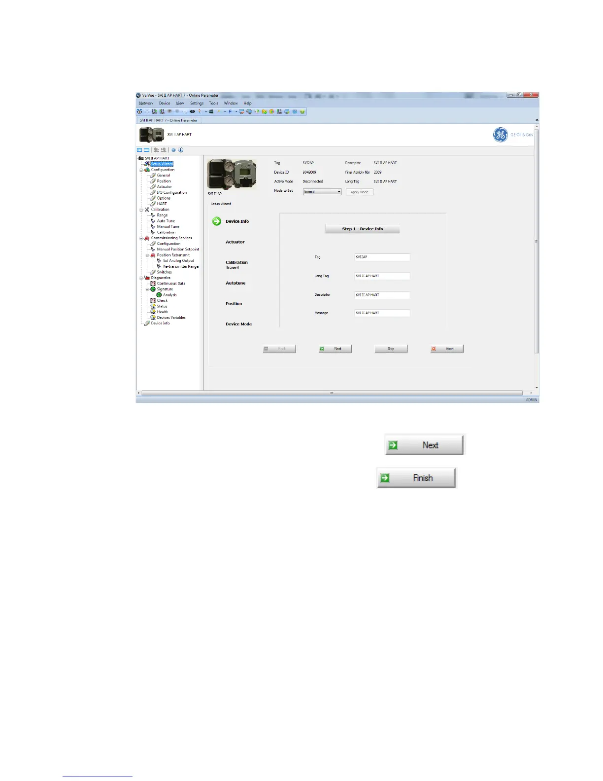Click the horizontal scrollbar under the panel
The height and width of the screenshot is (781, 603).
(x=332, y=393)
